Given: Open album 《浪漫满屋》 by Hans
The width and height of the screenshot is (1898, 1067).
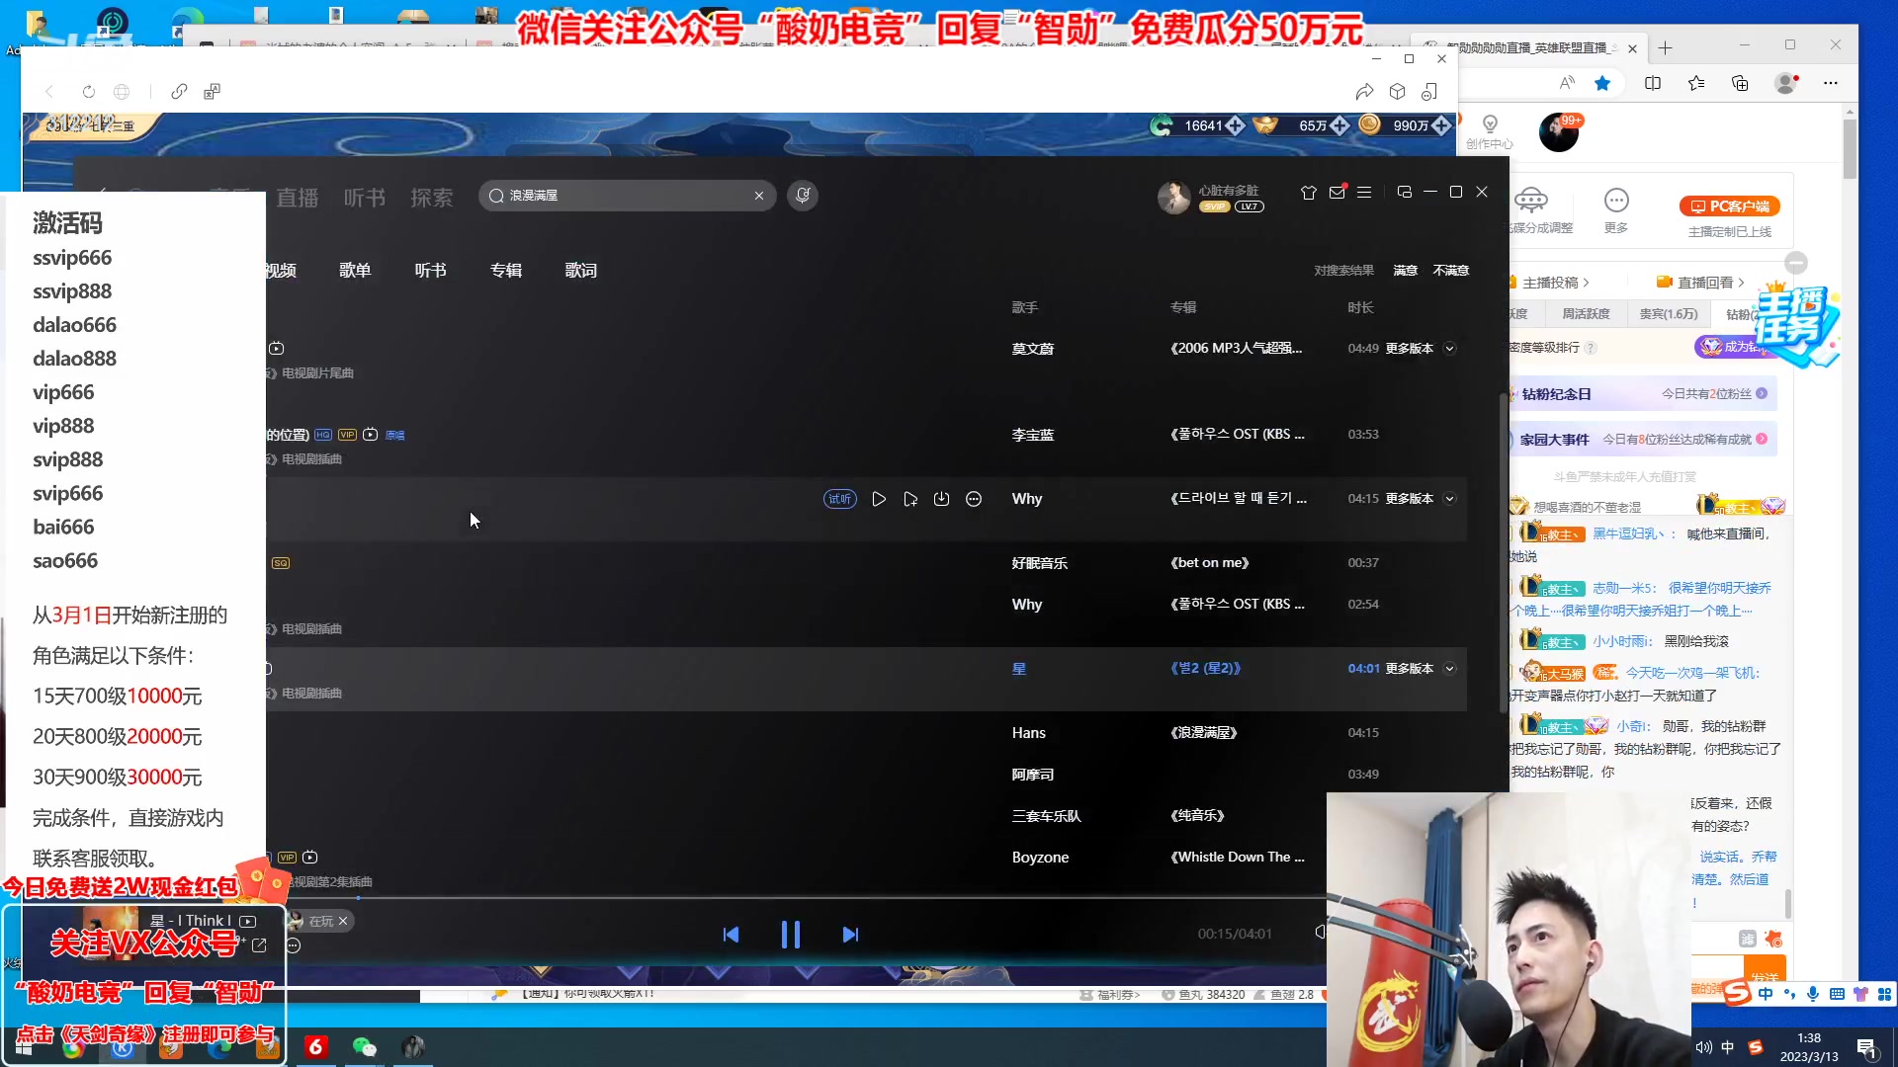Looking at the screenshot, I should (1204, 733).
